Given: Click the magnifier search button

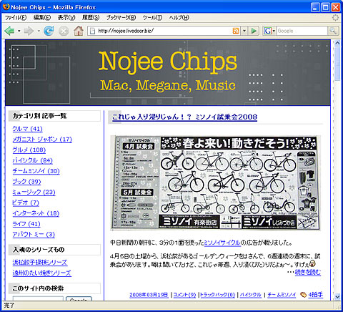Looking at the screenshot, I should point(333,31).
